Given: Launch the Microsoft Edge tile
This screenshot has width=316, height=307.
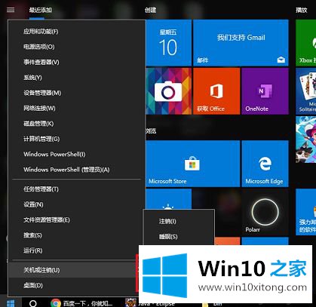Looking at the screenshot, I should coord(265,164).
